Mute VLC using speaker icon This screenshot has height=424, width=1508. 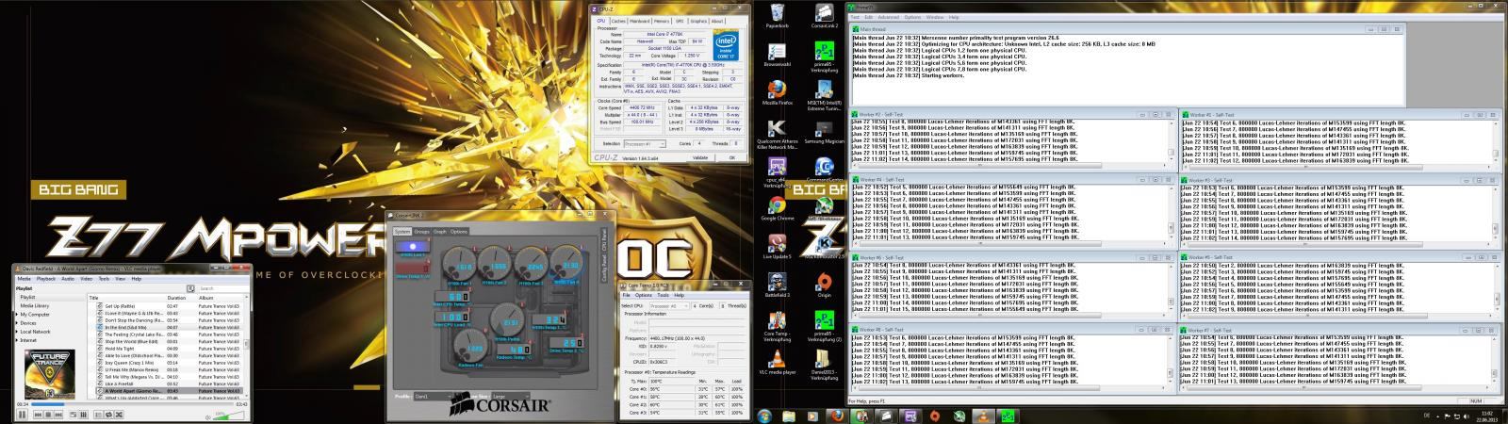pos(208,417)
